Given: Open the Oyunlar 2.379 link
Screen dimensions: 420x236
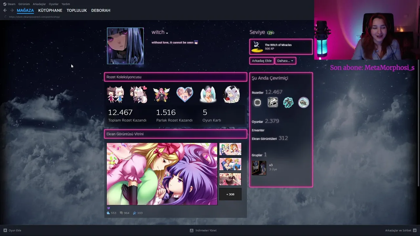Looking at the screenshot, I should 265,121.
